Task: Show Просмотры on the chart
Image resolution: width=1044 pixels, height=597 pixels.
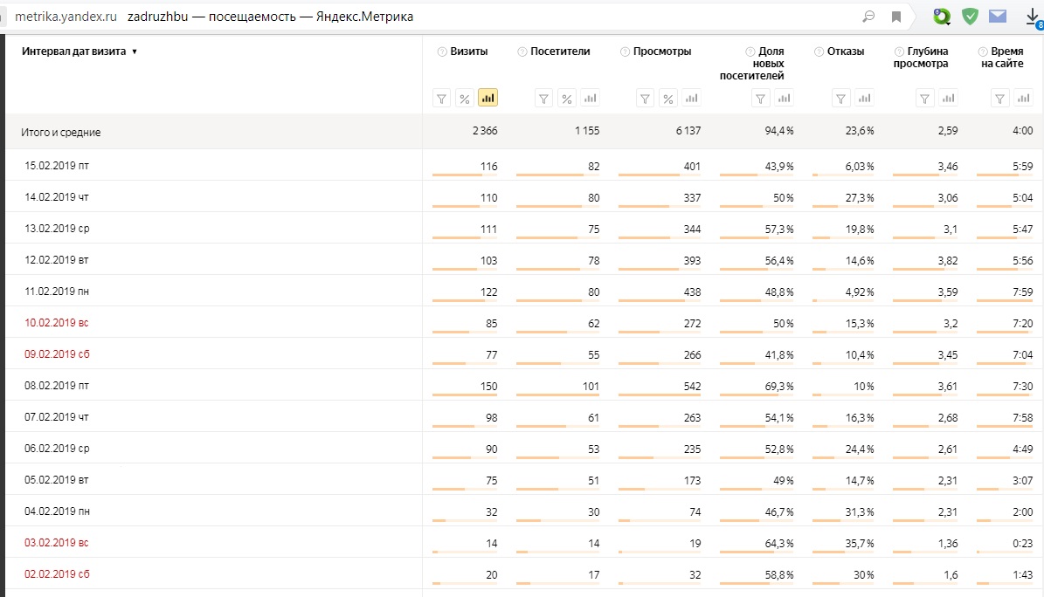Action: (x=691, y=99)
